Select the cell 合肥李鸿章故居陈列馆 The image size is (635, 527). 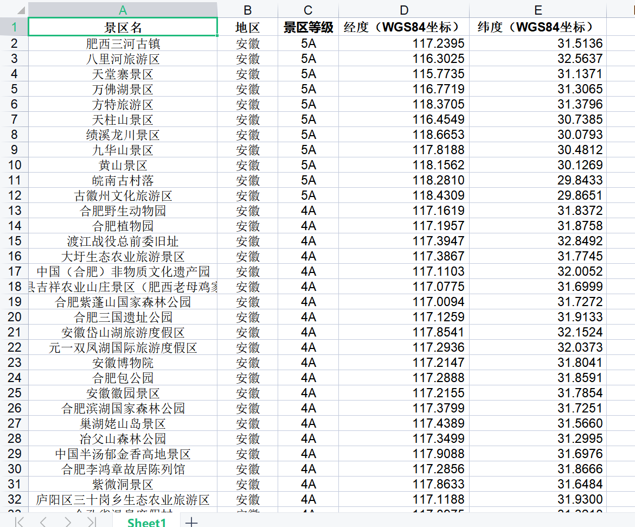(x=123, y=469)
